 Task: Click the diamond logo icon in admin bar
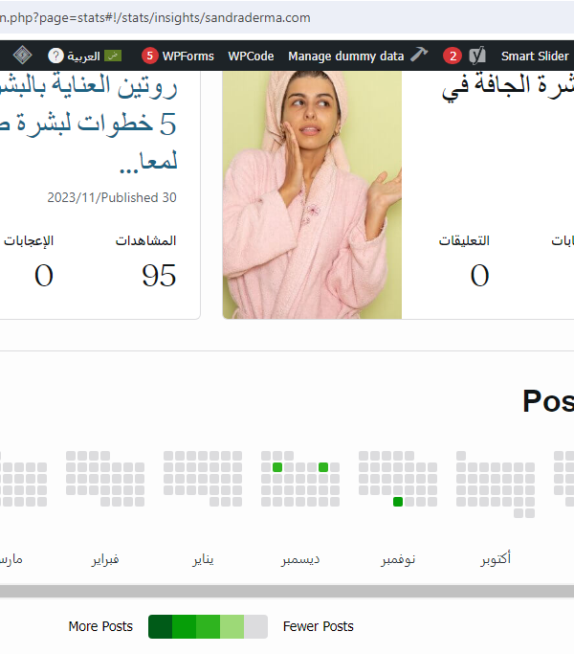point(22,56)
